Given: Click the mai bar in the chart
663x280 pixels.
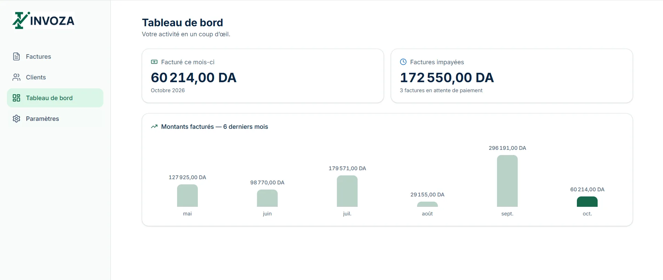Looking at the screenshot, I should tap(187, 196).
